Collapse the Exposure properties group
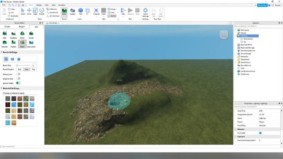The width and height of the screenshot is (283, 159). tap(235, 136)
